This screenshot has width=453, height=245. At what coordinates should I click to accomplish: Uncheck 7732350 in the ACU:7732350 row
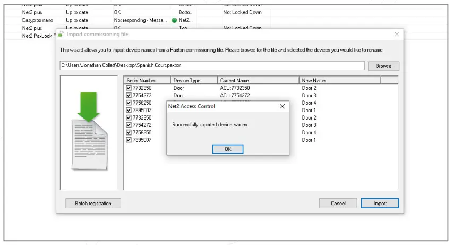(x=129, y=88)
